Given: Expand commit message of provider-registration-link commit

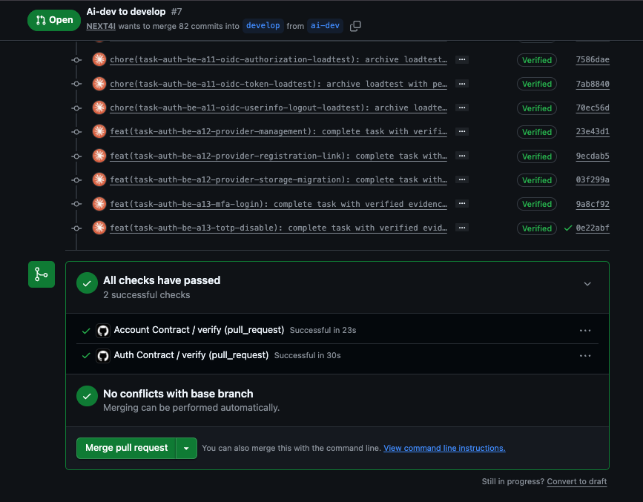Looking at the screenshot, I should [462, 156].
